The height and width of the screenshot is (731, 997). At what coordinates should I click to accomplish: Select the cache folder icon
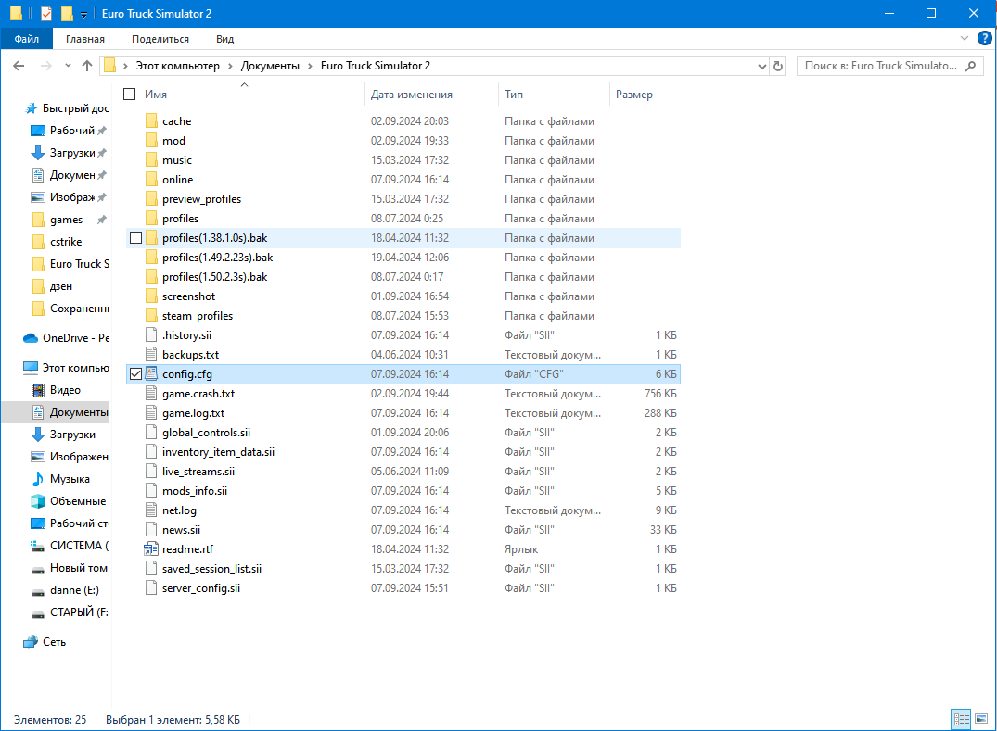(151, 120)
